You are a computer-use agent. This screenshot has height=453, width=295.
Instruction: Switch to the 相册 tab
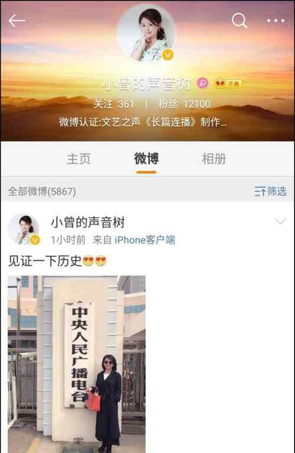pos(214,159)
